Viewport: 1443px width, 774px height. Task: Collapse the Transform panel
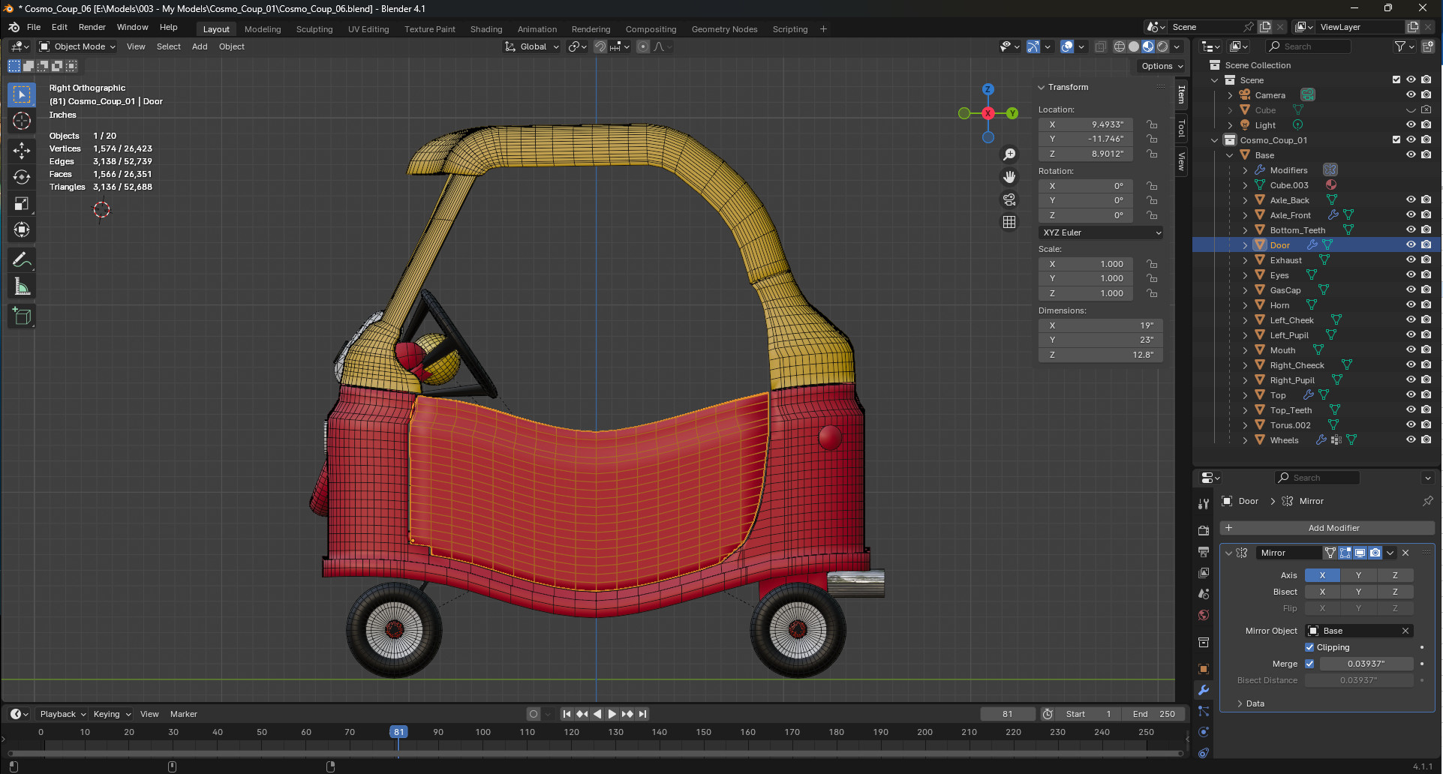[1042, 87]
